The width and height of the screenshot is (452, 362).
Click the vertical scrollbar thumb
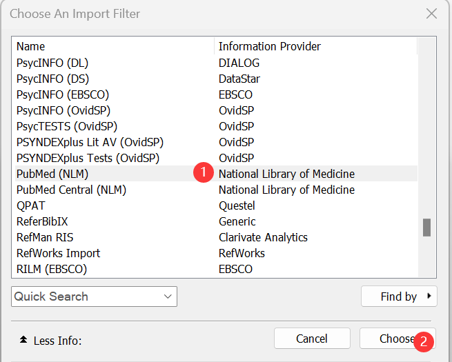(426, 227)
